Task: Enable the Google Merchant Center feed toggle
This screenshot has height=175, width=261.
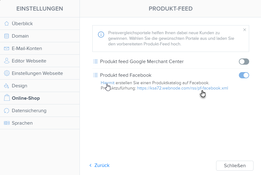Action: coord(244,62)
